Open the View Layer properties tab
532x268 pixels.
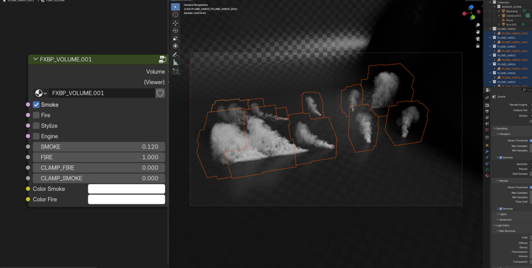coord(487,117)
